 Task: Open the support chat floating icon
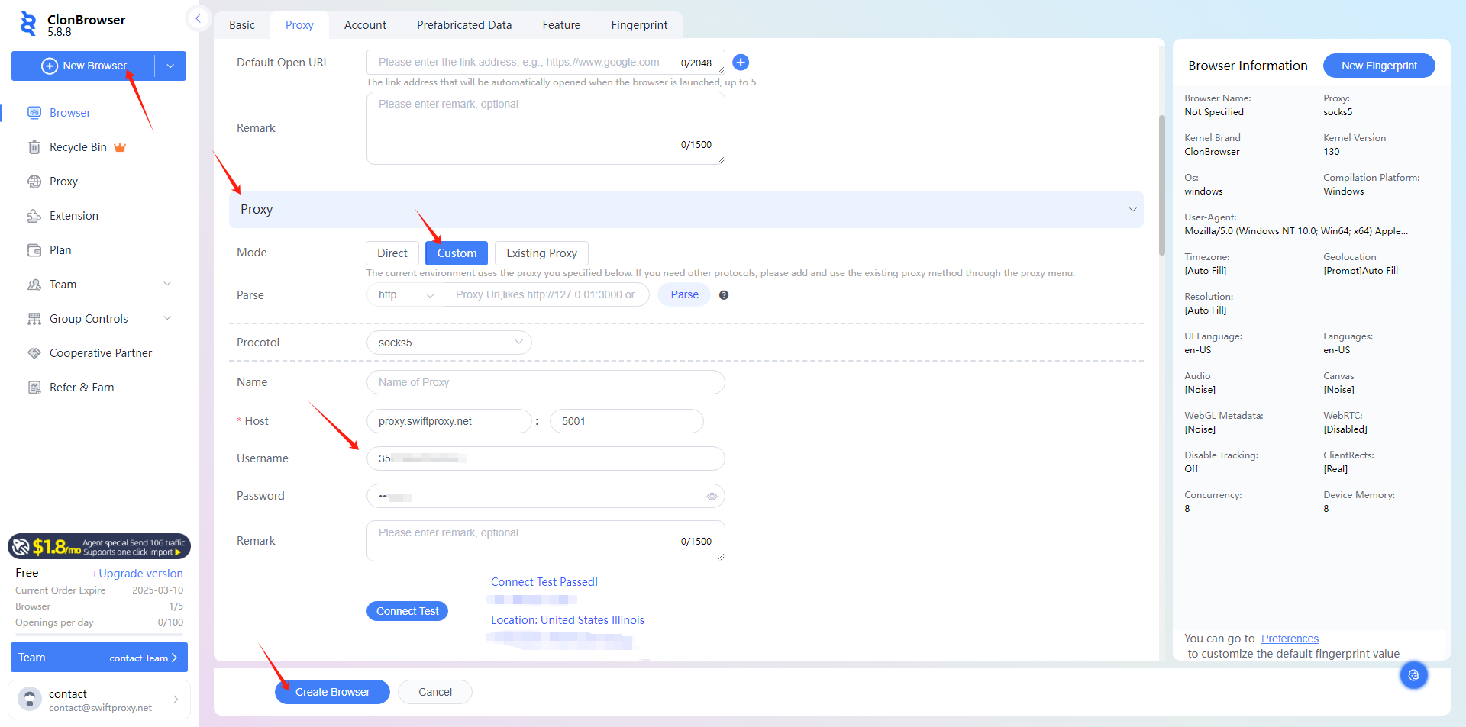pyautogui.click(x=1413, y=675)
